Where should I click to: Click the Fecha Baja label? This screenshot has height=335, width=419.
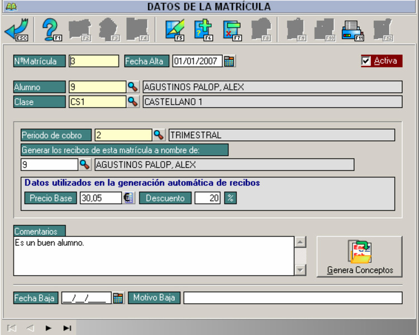[36, 298]
